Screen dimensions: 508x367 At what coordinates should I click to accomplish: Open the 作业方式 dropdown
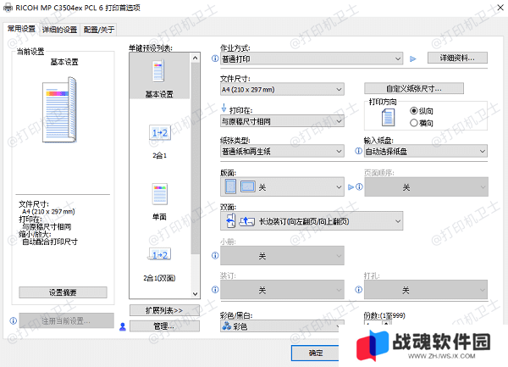coord(312,58)
